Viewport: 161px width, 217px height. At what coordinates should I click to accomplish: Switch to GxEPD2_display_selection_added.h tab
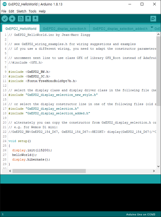coord(120,29)
